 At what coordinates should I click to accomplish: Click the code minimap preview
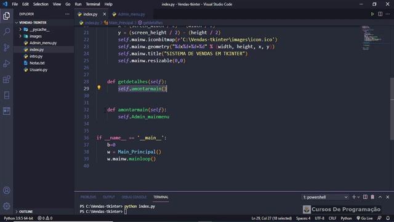[x=372, y=38]
